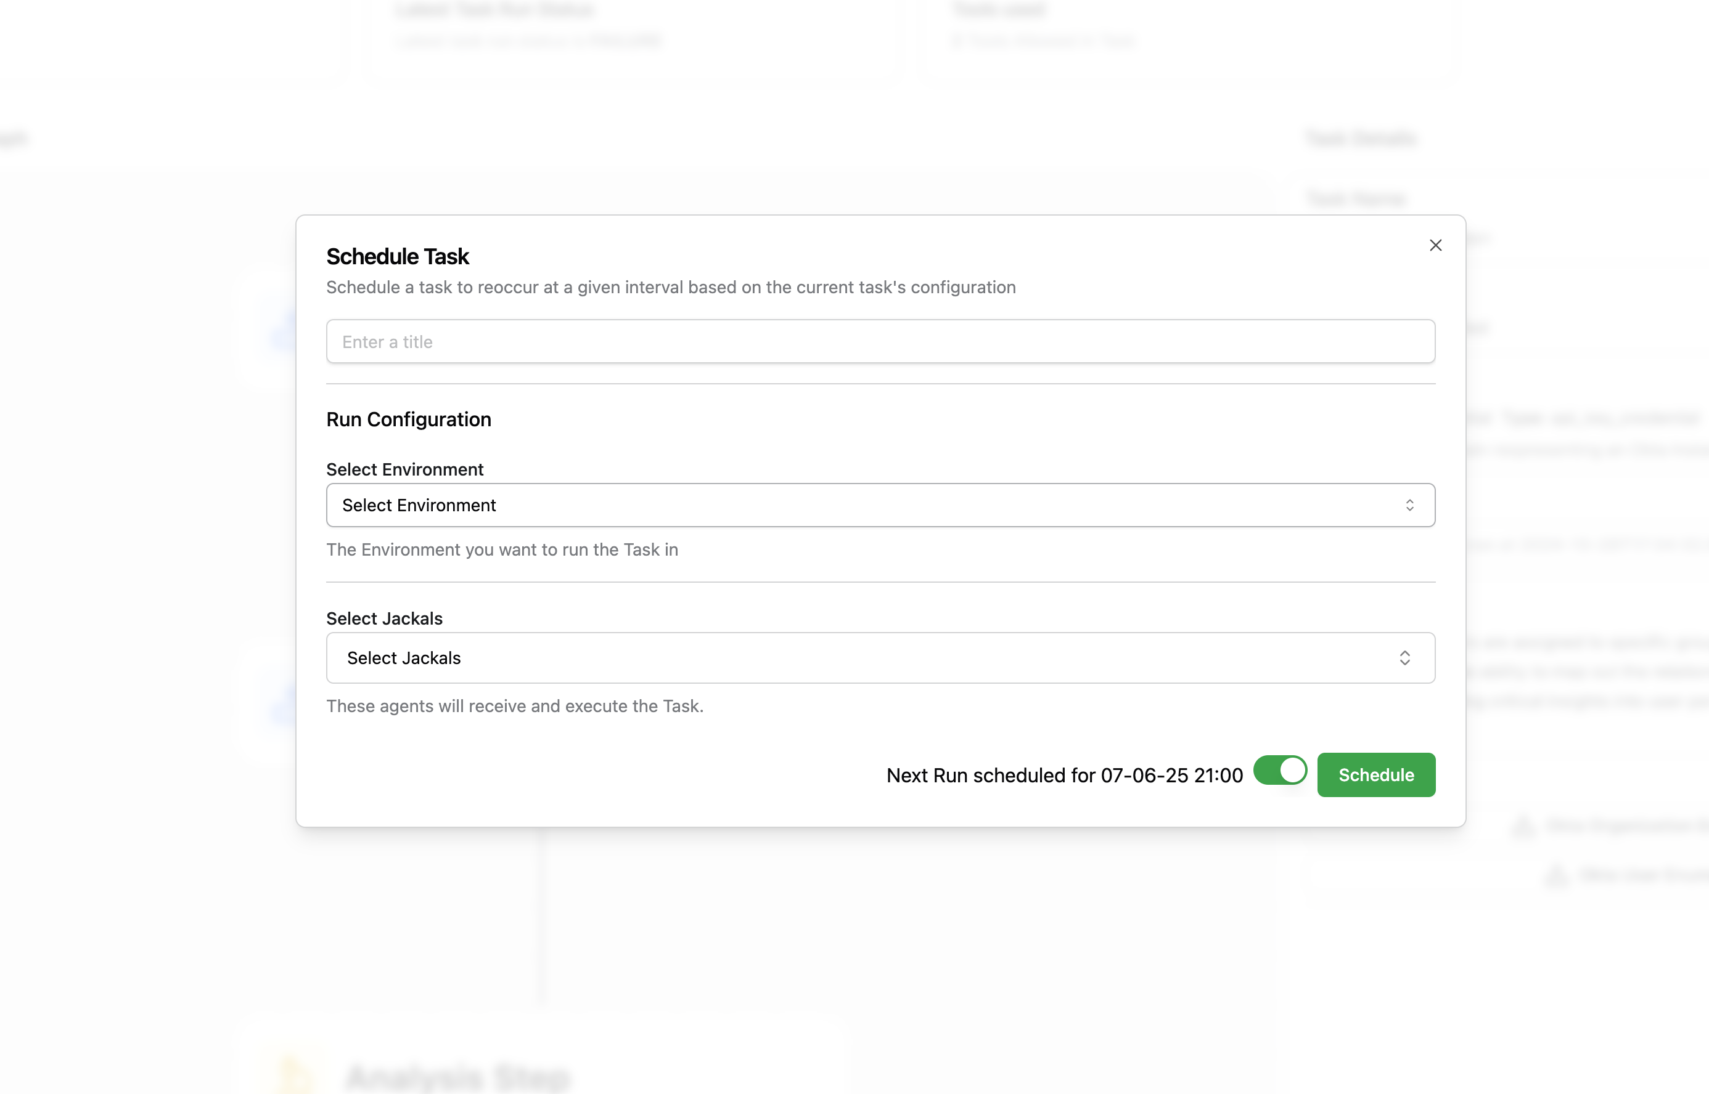Click the Select Jackals chevron arrows
The height and width of the screenshot is (1094, 1709).
pos(1404,658)
